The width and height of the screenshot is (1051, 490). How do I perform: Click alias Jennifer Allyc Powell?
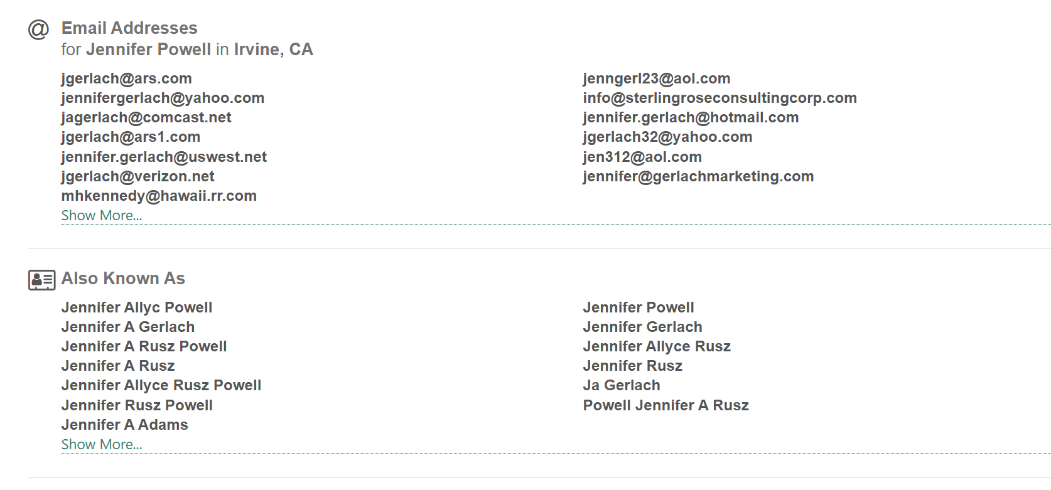point(137,307)
